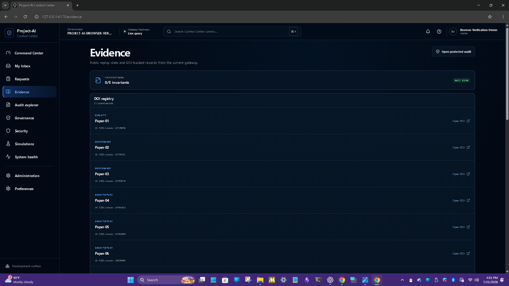Show hidden system tray icons chevron

(402, 280)
